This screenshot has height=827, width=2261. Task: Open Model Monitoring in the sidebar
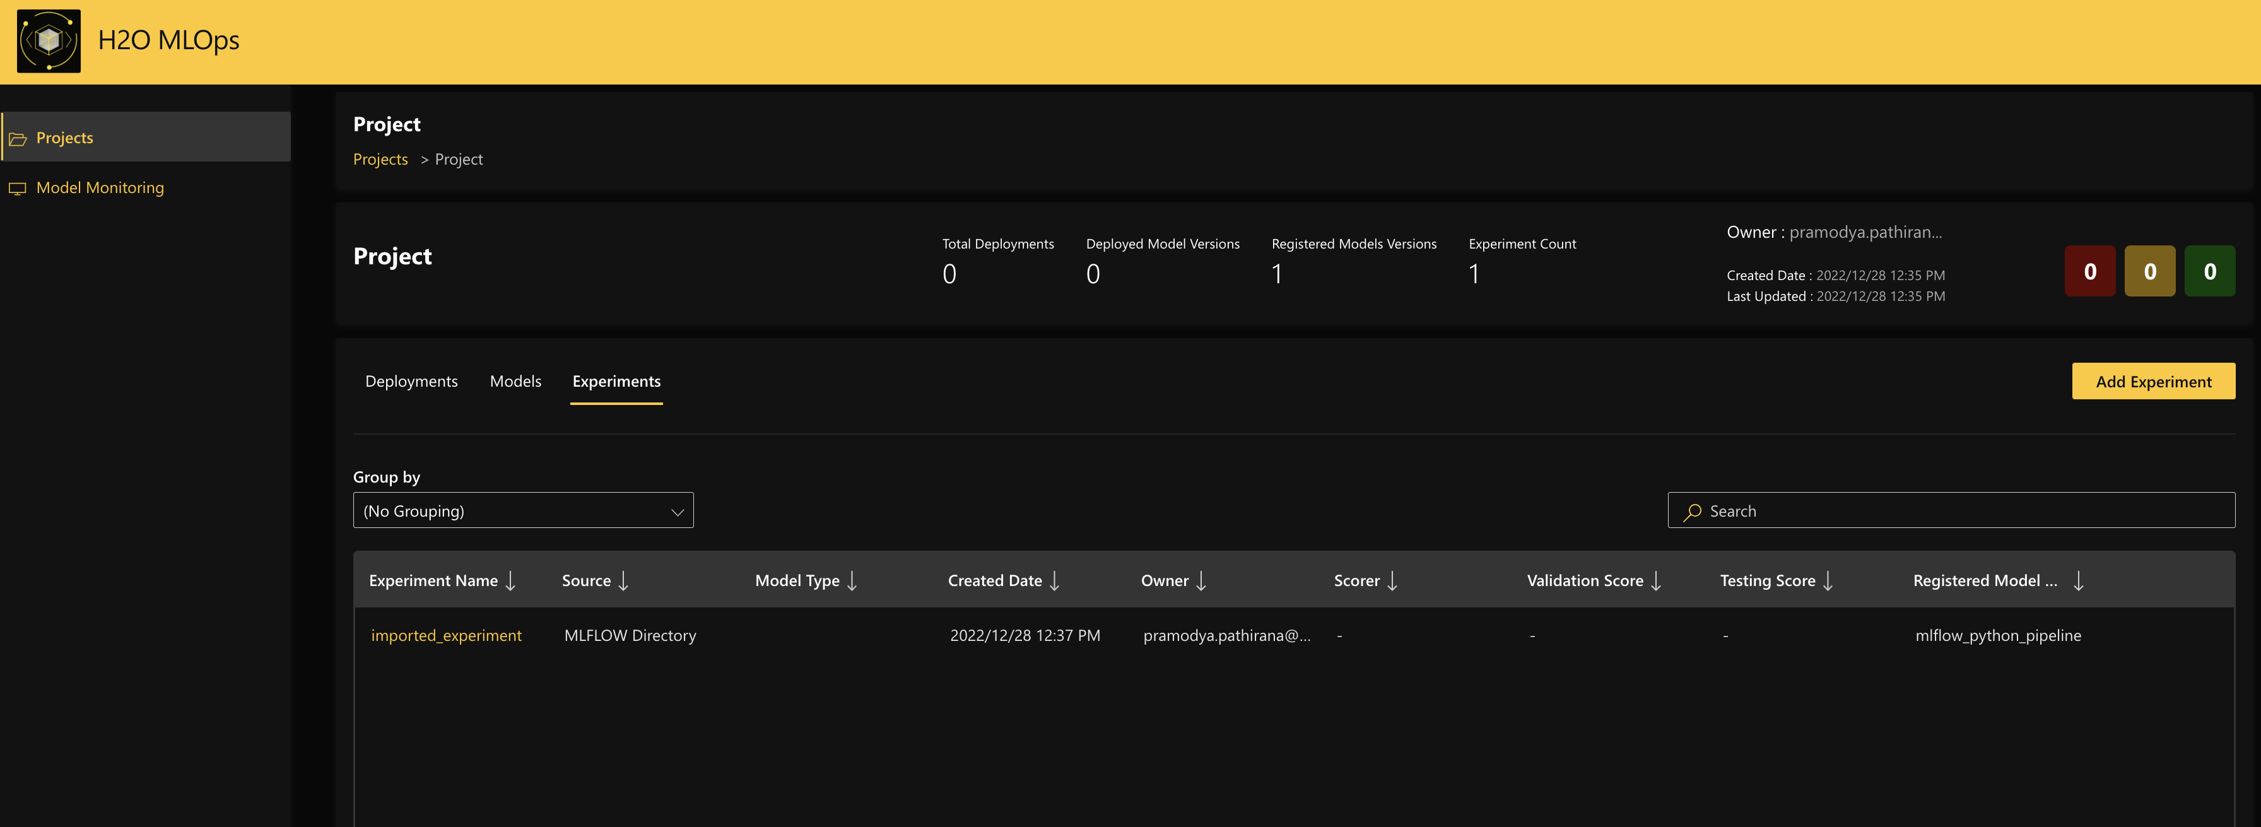146,187
